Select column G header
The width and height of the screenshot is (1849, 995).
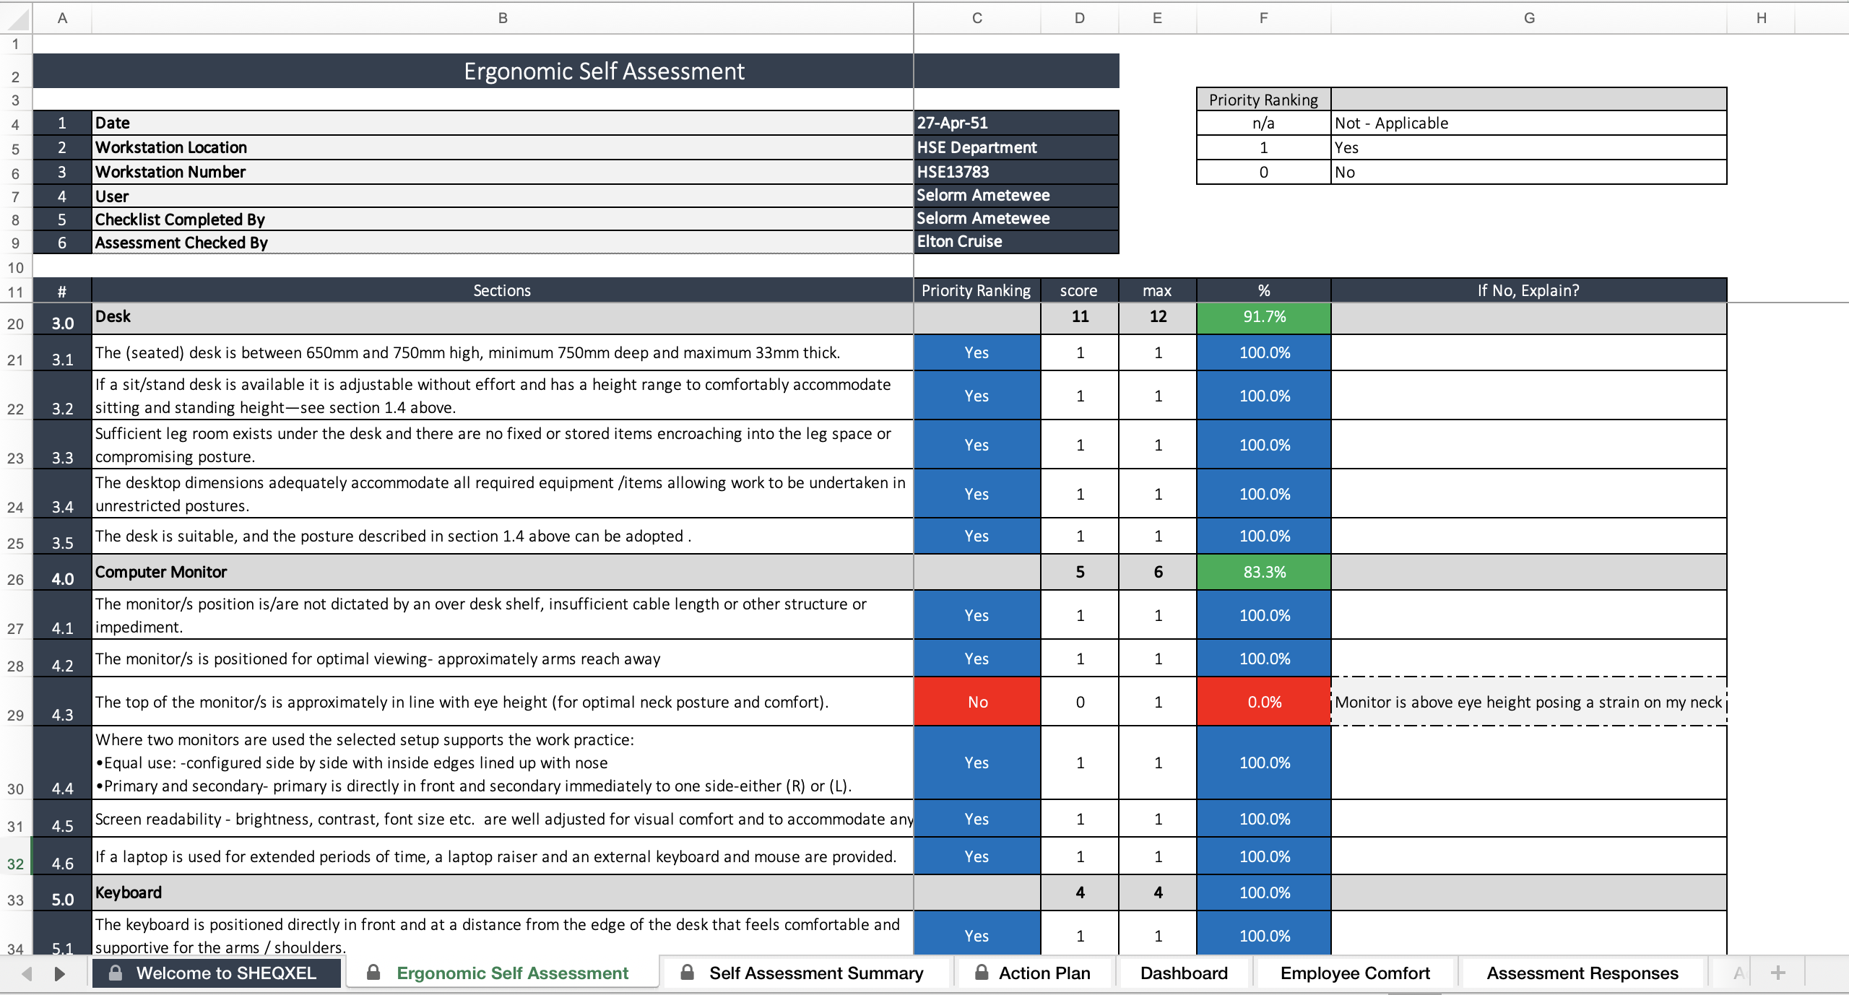1529,18
